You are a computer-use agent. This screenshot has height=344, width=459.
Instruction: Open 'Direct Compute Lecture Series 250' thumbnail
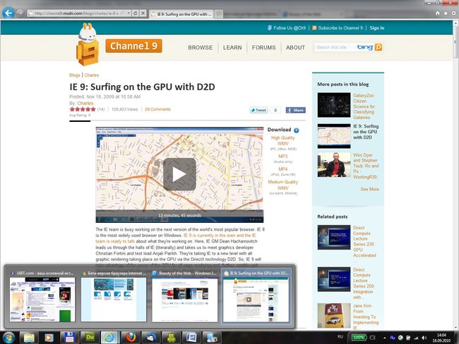pyautogui.click(x=334, y=279)
